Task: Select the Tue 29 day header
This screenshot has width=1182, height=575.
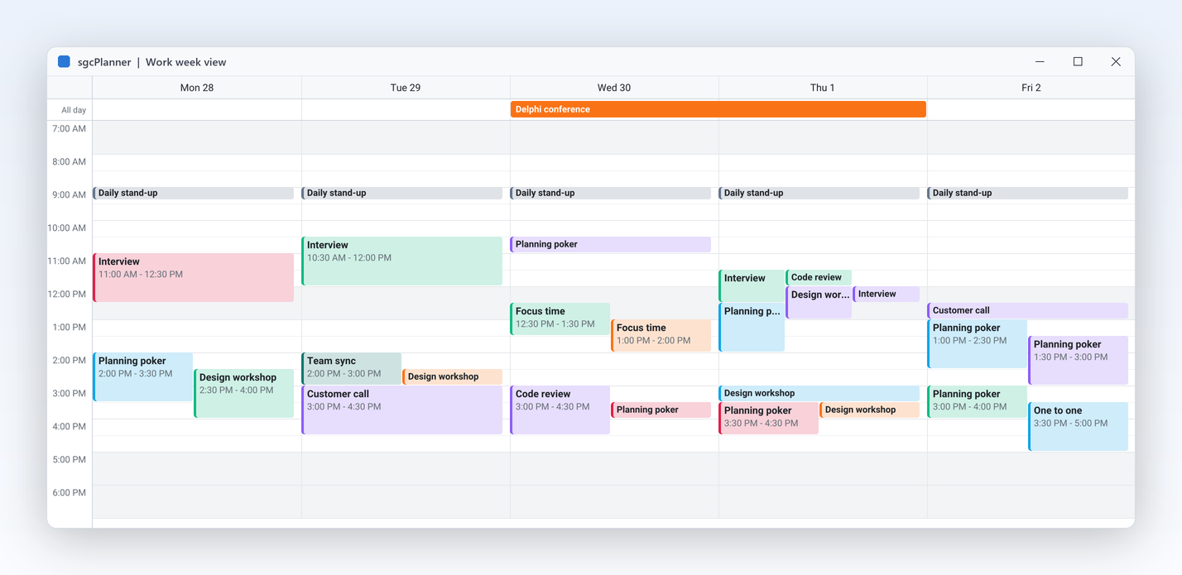Action: [x=406, y=88]
